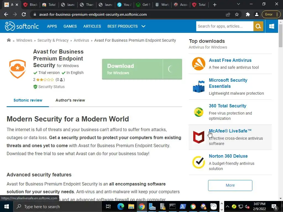Open the Antivirus breadcrumb link
This screenshot has height=212, width=283.
82,40
